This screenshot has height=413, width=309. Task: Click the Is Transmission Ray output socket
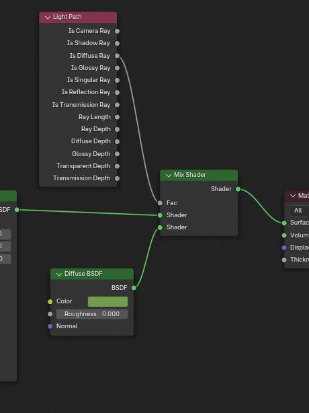pos(118,105)
